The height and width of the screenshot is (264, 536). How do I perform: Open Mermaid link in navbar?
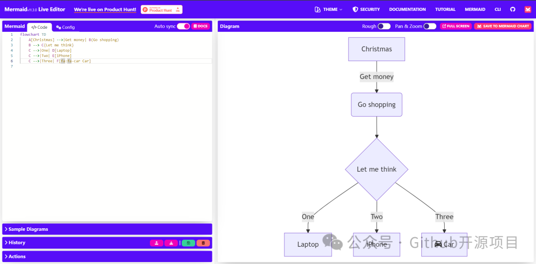(x=475, y=9)
